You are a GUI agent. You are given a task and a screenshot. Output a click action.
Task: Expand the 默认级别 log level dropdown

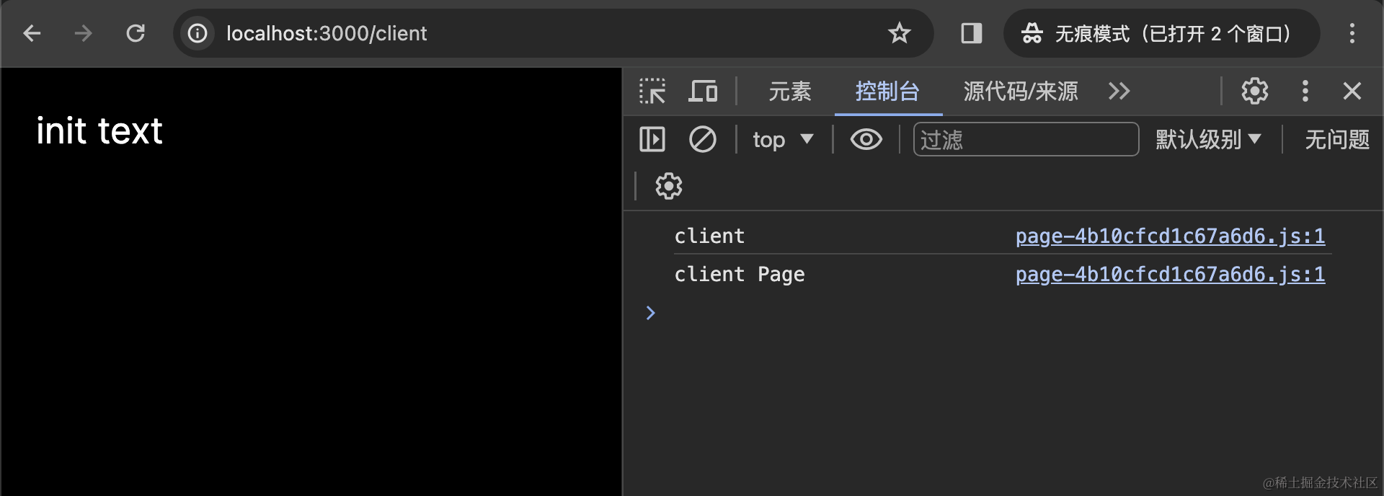[1208, 139]
